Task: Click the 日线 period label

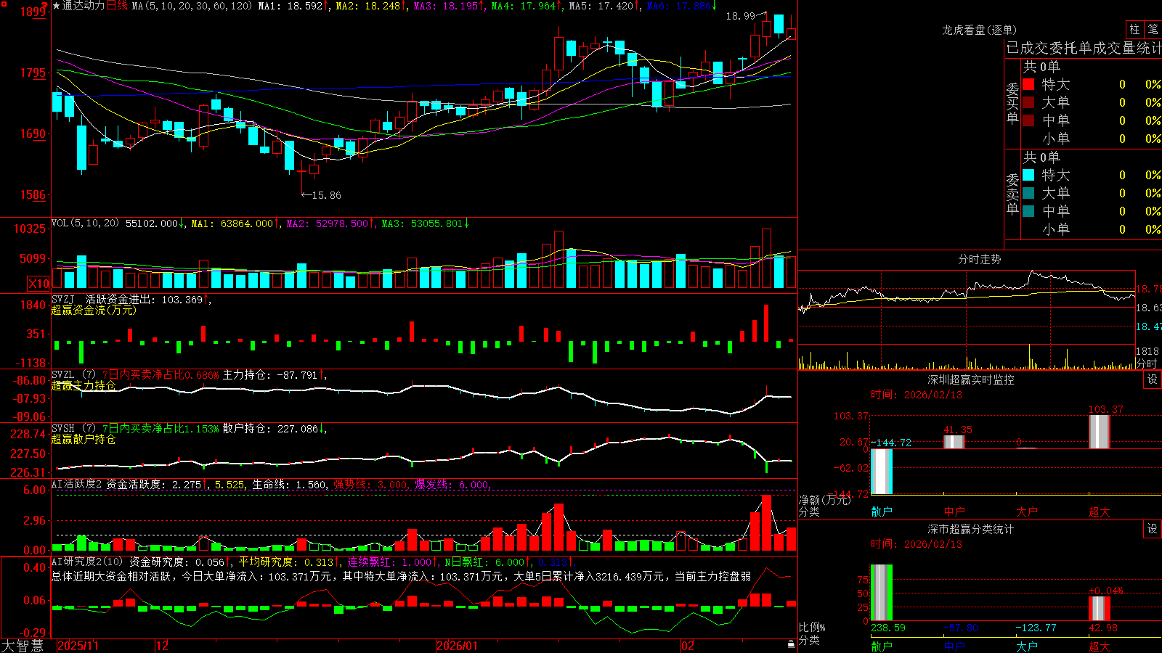Action: pos(117,6)
